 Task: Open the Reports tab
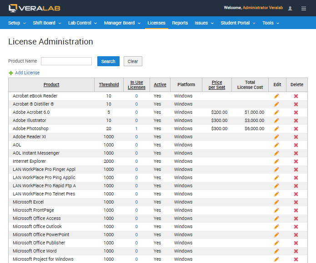click(x=180, y=23)
